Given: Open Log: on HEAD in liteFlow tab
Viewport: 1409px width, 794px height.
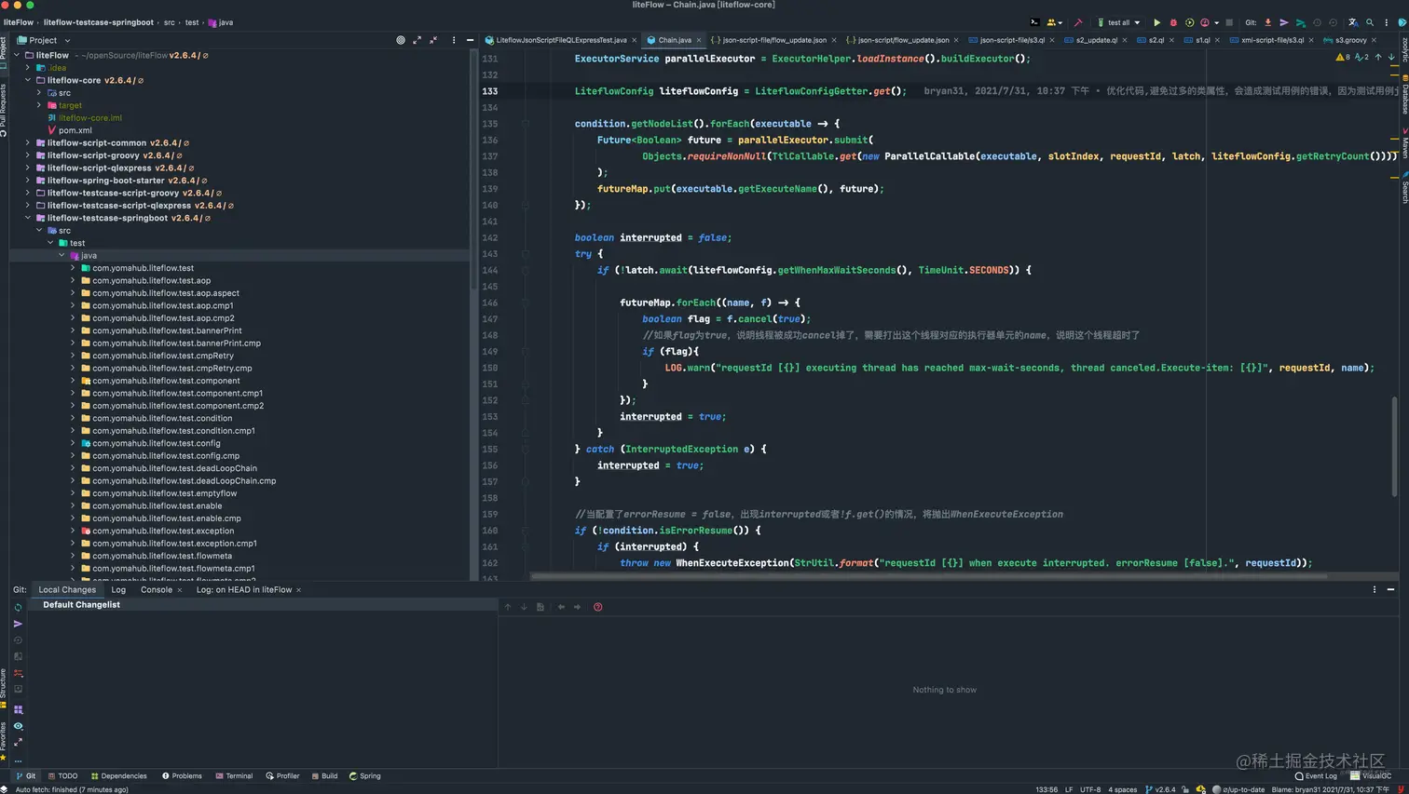Looking at the screenshot, I should (x=244, y=589).
